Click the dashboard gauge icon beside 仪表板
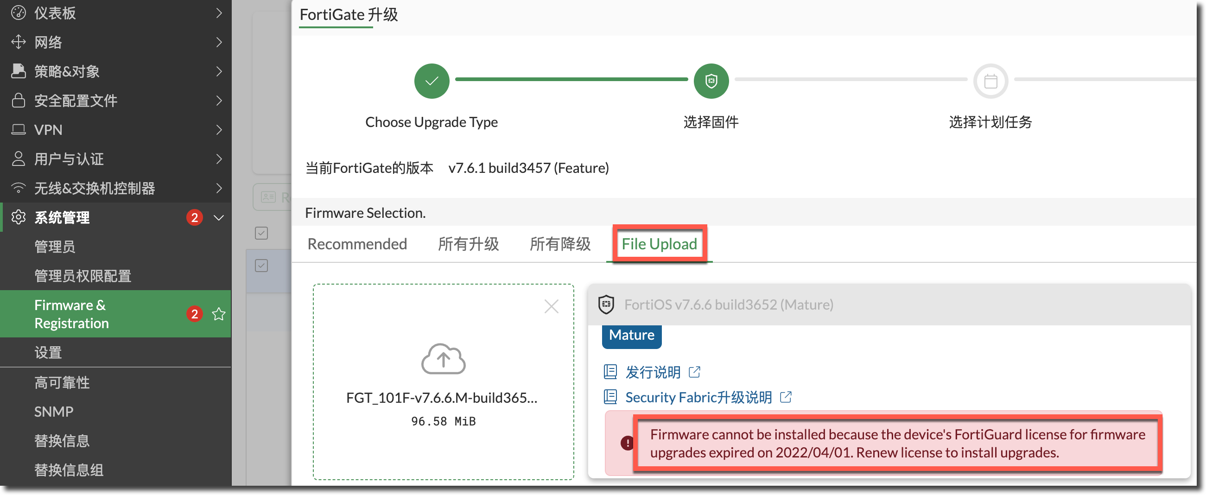Image resolution: width=1206 pixels, height=495 pixels. 18,13
